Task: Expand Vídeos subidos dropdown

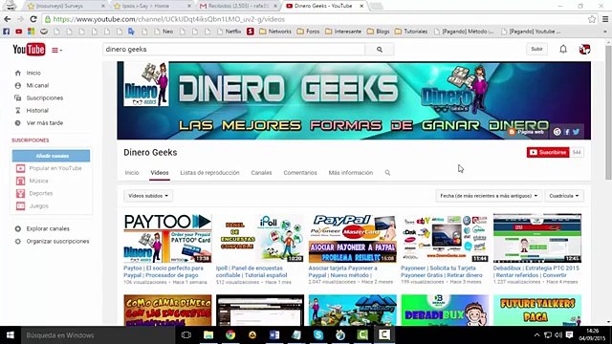Action: point(148,196)
